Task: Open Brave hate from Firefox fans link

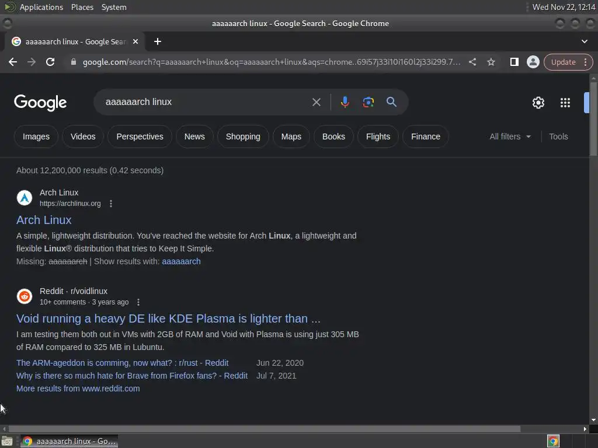Action: [x=132, y=376]
